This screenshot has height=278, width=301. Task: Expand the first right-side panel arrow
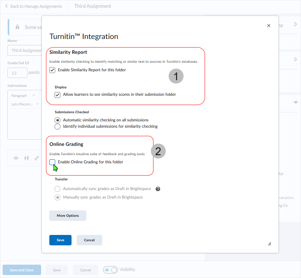point(296,24)
